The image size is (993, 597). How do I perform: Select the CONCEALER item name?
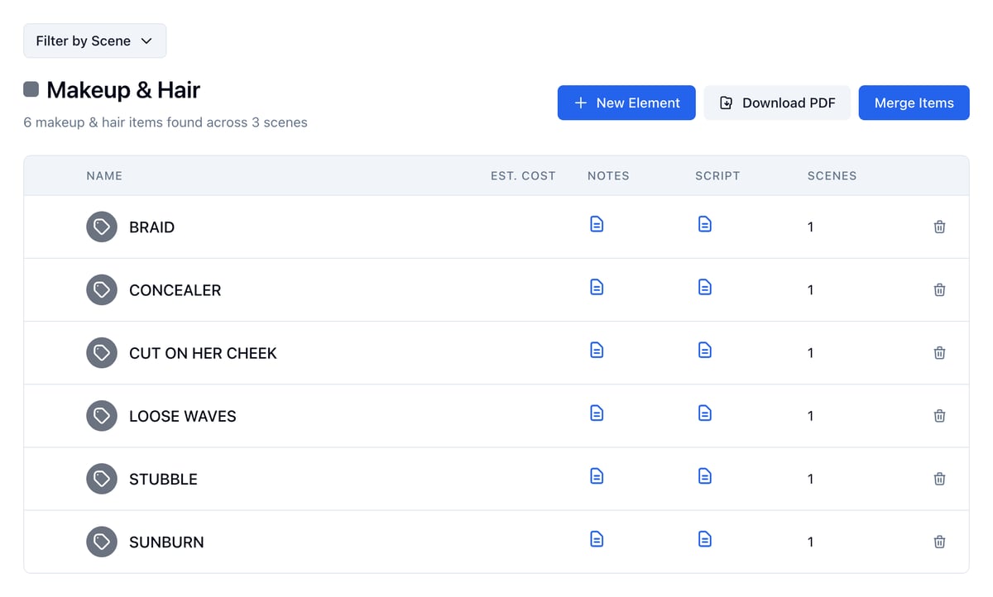tap(175, 290)
